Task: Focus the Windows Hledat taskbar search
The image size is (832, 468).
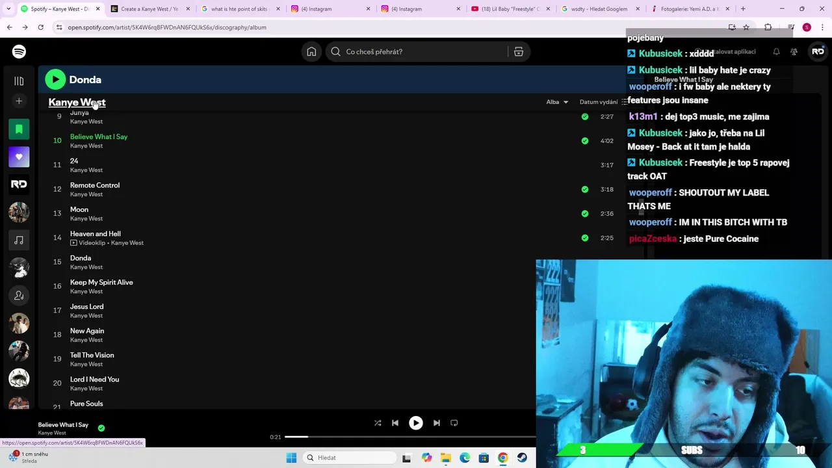Action: pos(350,458)
